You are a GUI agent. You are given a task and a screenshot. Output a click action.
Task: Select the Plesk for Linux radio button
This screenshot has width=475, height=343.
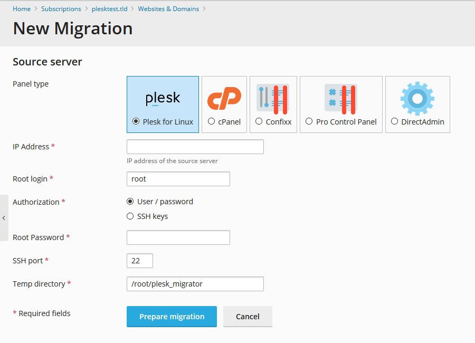[136, 121]
